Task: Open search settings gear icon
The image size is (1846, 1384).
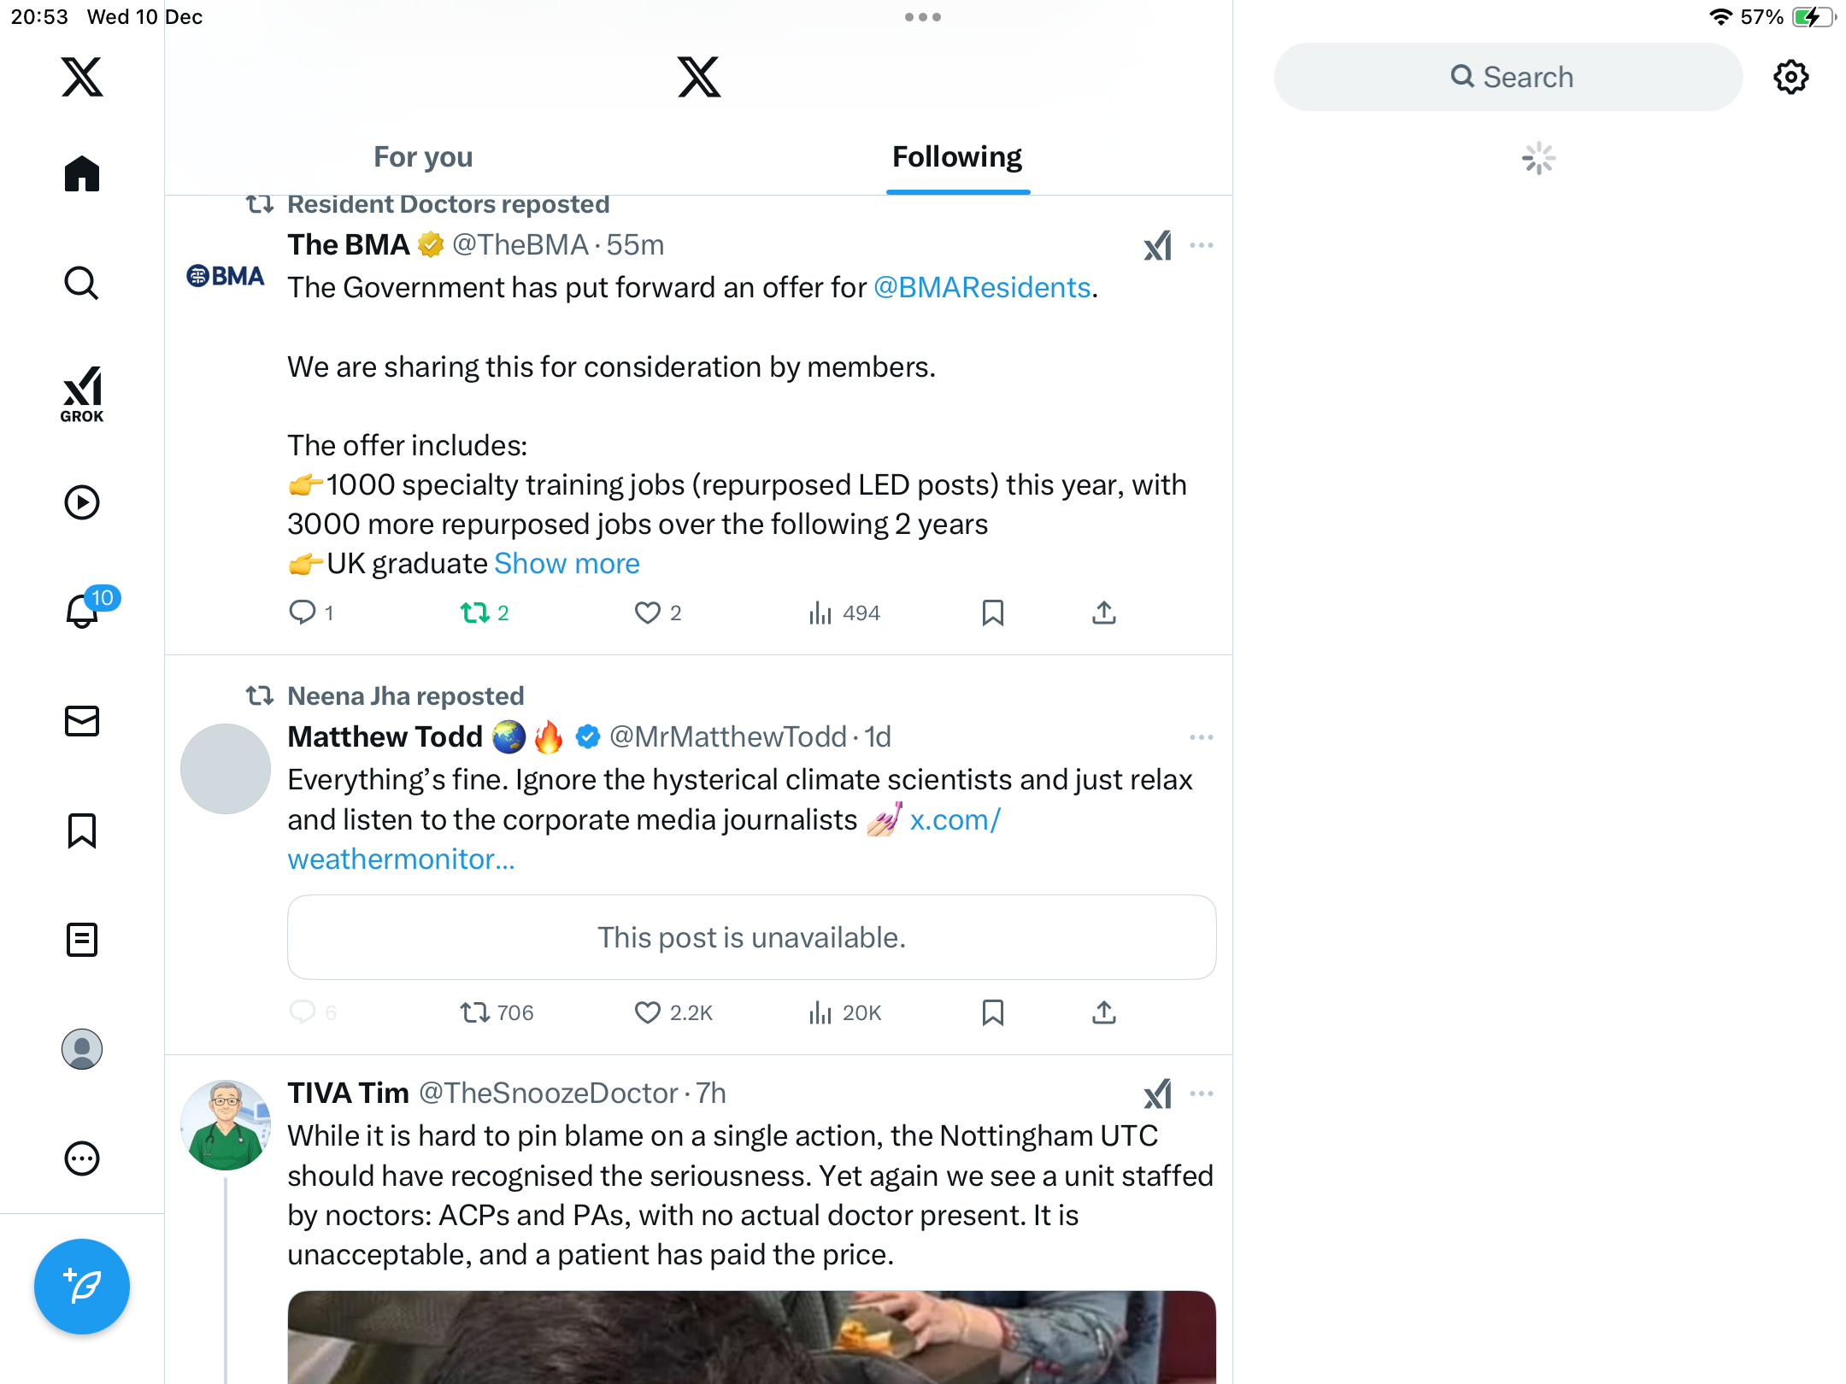Action: tap(1790, 77)
